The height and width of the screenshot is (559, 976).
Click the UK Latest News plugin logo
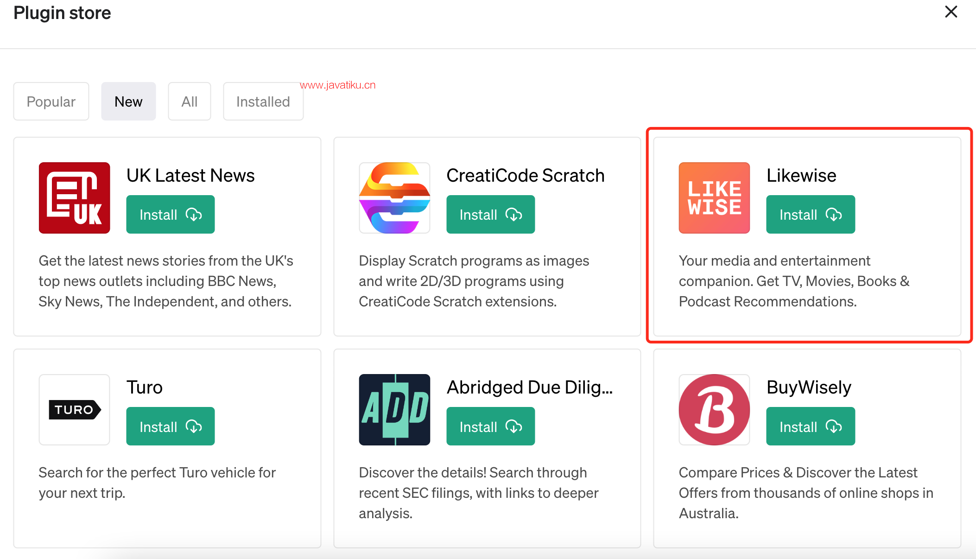(74, 198)
